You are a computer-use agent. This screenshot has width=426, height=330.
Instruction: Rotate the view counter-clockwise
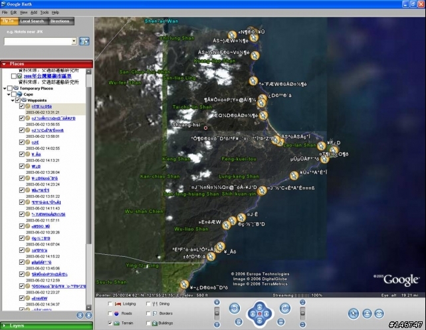[235, 308]
